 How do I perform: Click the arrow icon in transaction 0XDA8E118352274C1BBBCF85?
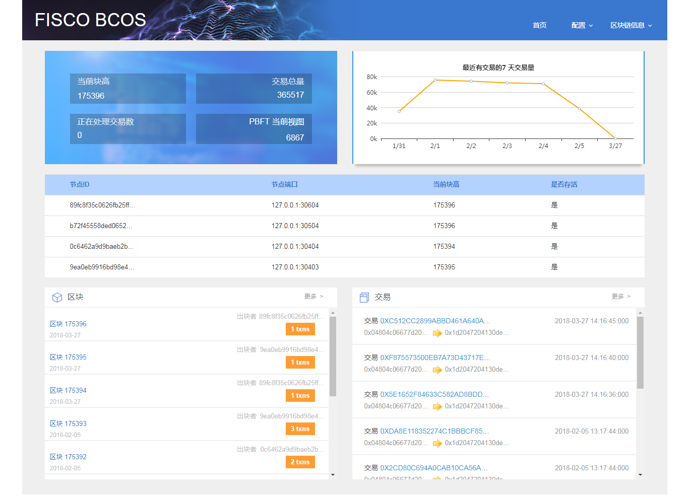[437, 443]
